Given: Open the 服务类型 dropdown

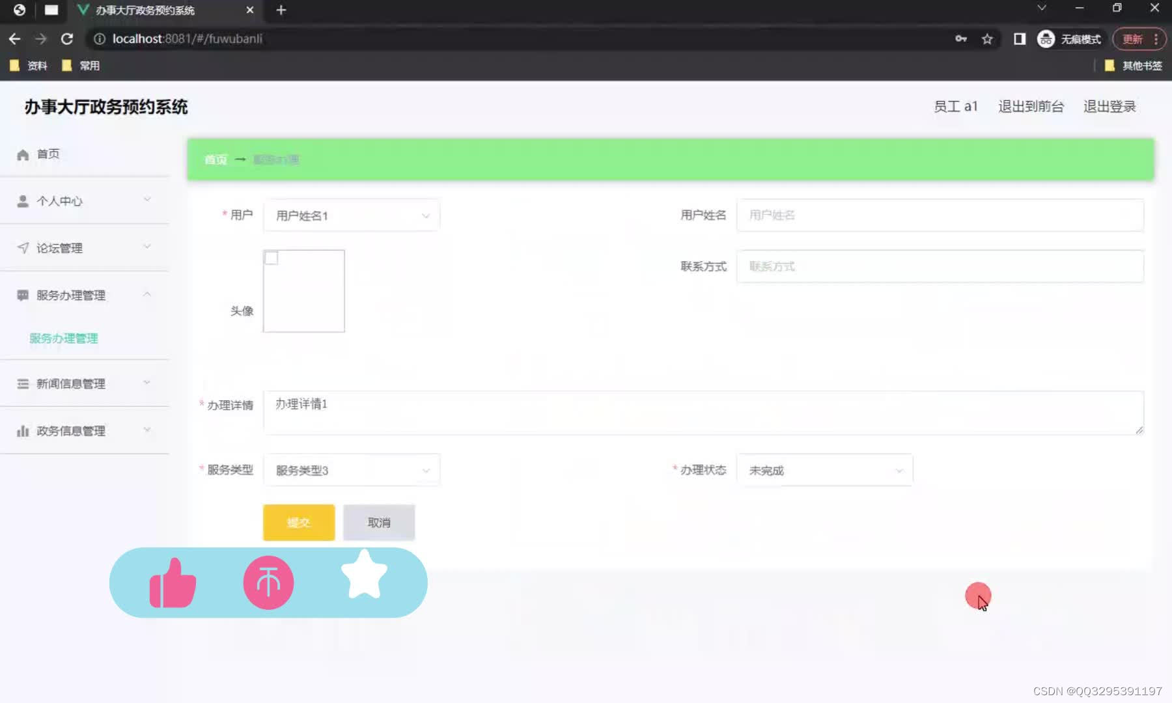Looking at the screenshot, I should point(352,470).
